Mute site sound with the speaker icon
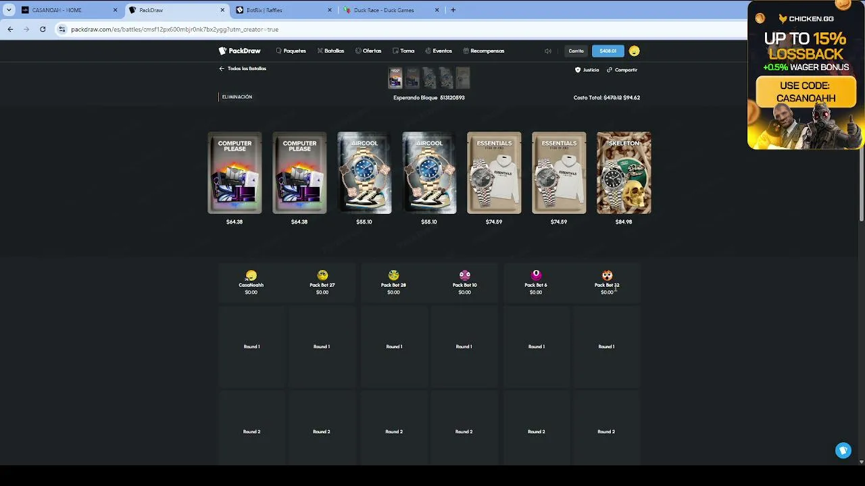The width and height of the screenshot is (865, 486). (548, 51)
